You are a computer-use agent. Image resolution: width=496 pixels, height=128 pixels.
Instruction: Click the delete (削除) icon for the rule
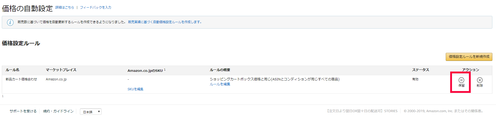[480, 80]
